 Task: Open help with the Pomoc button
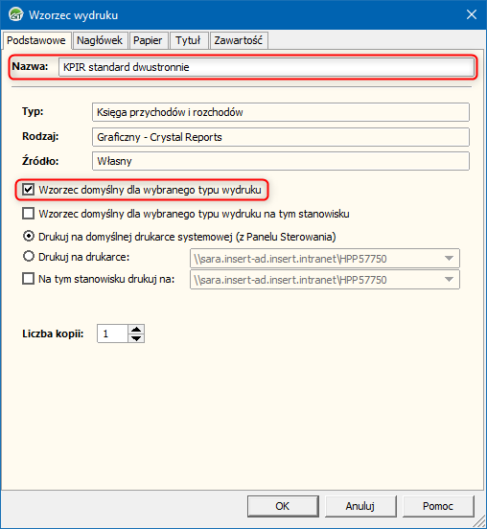pos(438,506)
